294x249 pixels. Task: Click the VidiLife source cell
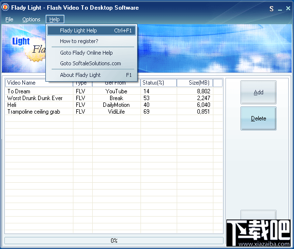pos(116,112)
